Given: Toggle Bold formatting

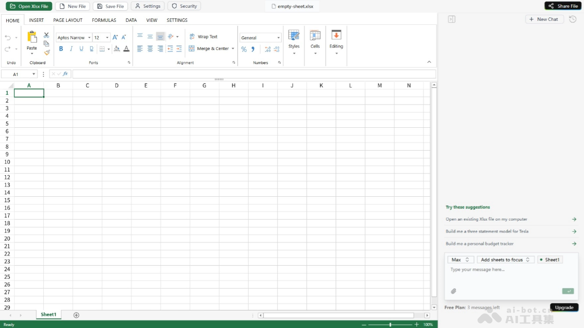Looking at the screenshot, I should (x=61, y=49).
